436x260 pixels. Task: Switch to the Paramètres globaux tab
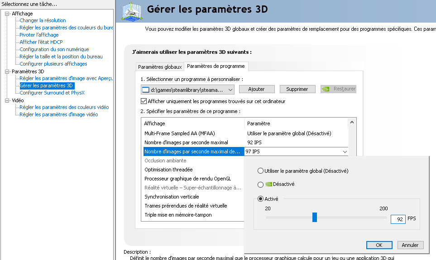pyautogui.click(x=160, y=67)
